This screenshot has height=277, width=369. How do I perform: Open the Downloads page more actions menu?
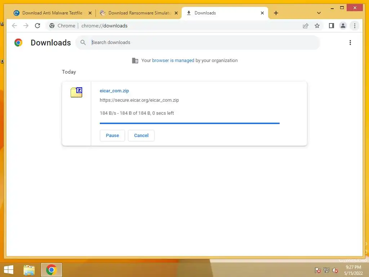[x=350, y=43]
